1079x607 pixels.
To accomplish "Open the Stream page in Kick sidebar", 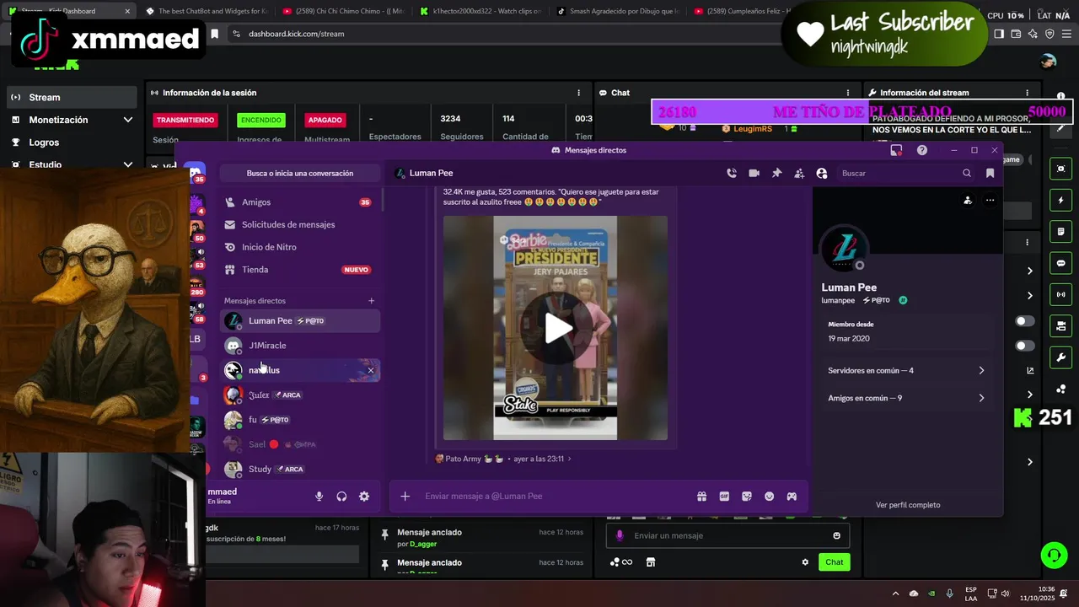I will click(x=71, y=97).
